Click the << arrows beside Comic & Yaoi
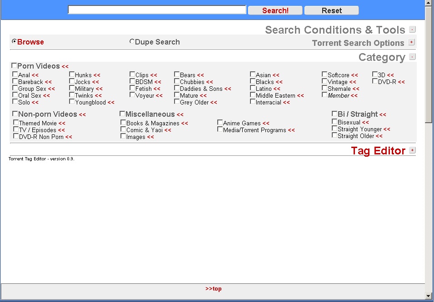434x302 pixels. point(168,130)
